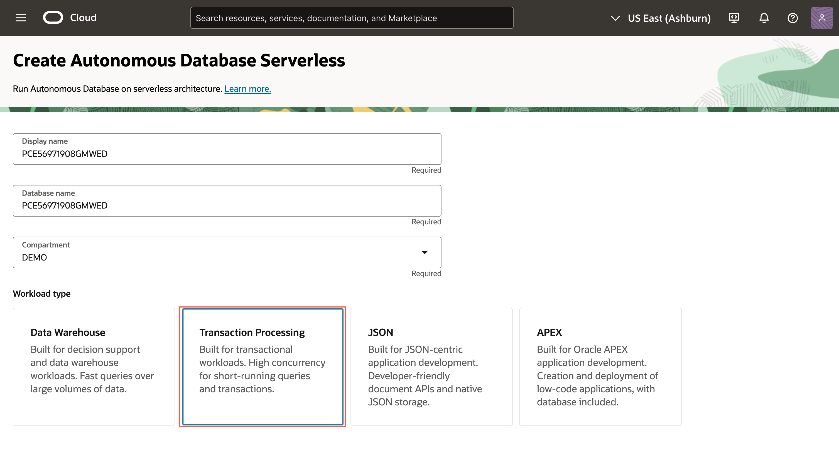Select Data Warehouse workload type
This screenshot has width=839, height=456.
94,366
